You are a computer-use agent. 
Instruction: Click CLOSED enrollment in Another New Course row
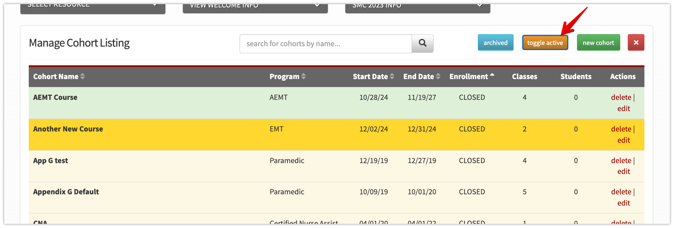pyautogui.click(x=472, y=129)
